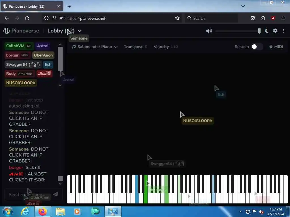Select the fish user tag
Viewport: 290px width, 217px height.
48,64
